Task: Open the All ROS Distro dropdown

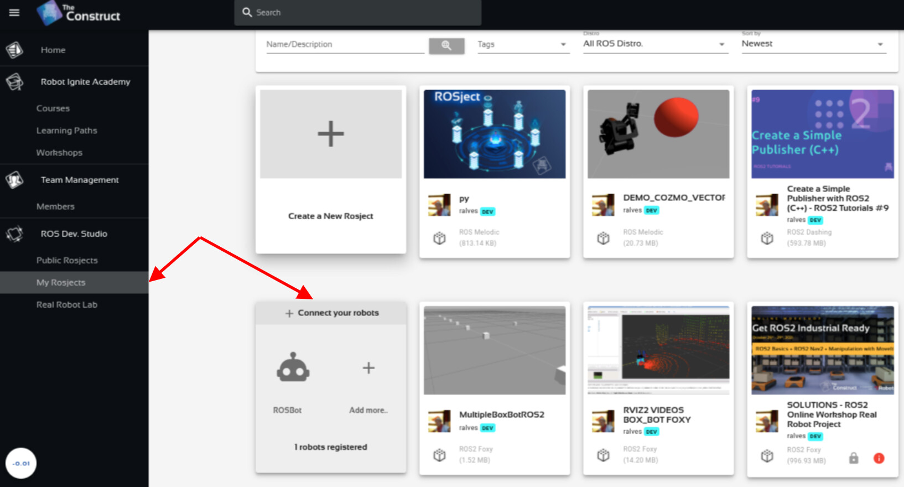Action: (655, 44)
